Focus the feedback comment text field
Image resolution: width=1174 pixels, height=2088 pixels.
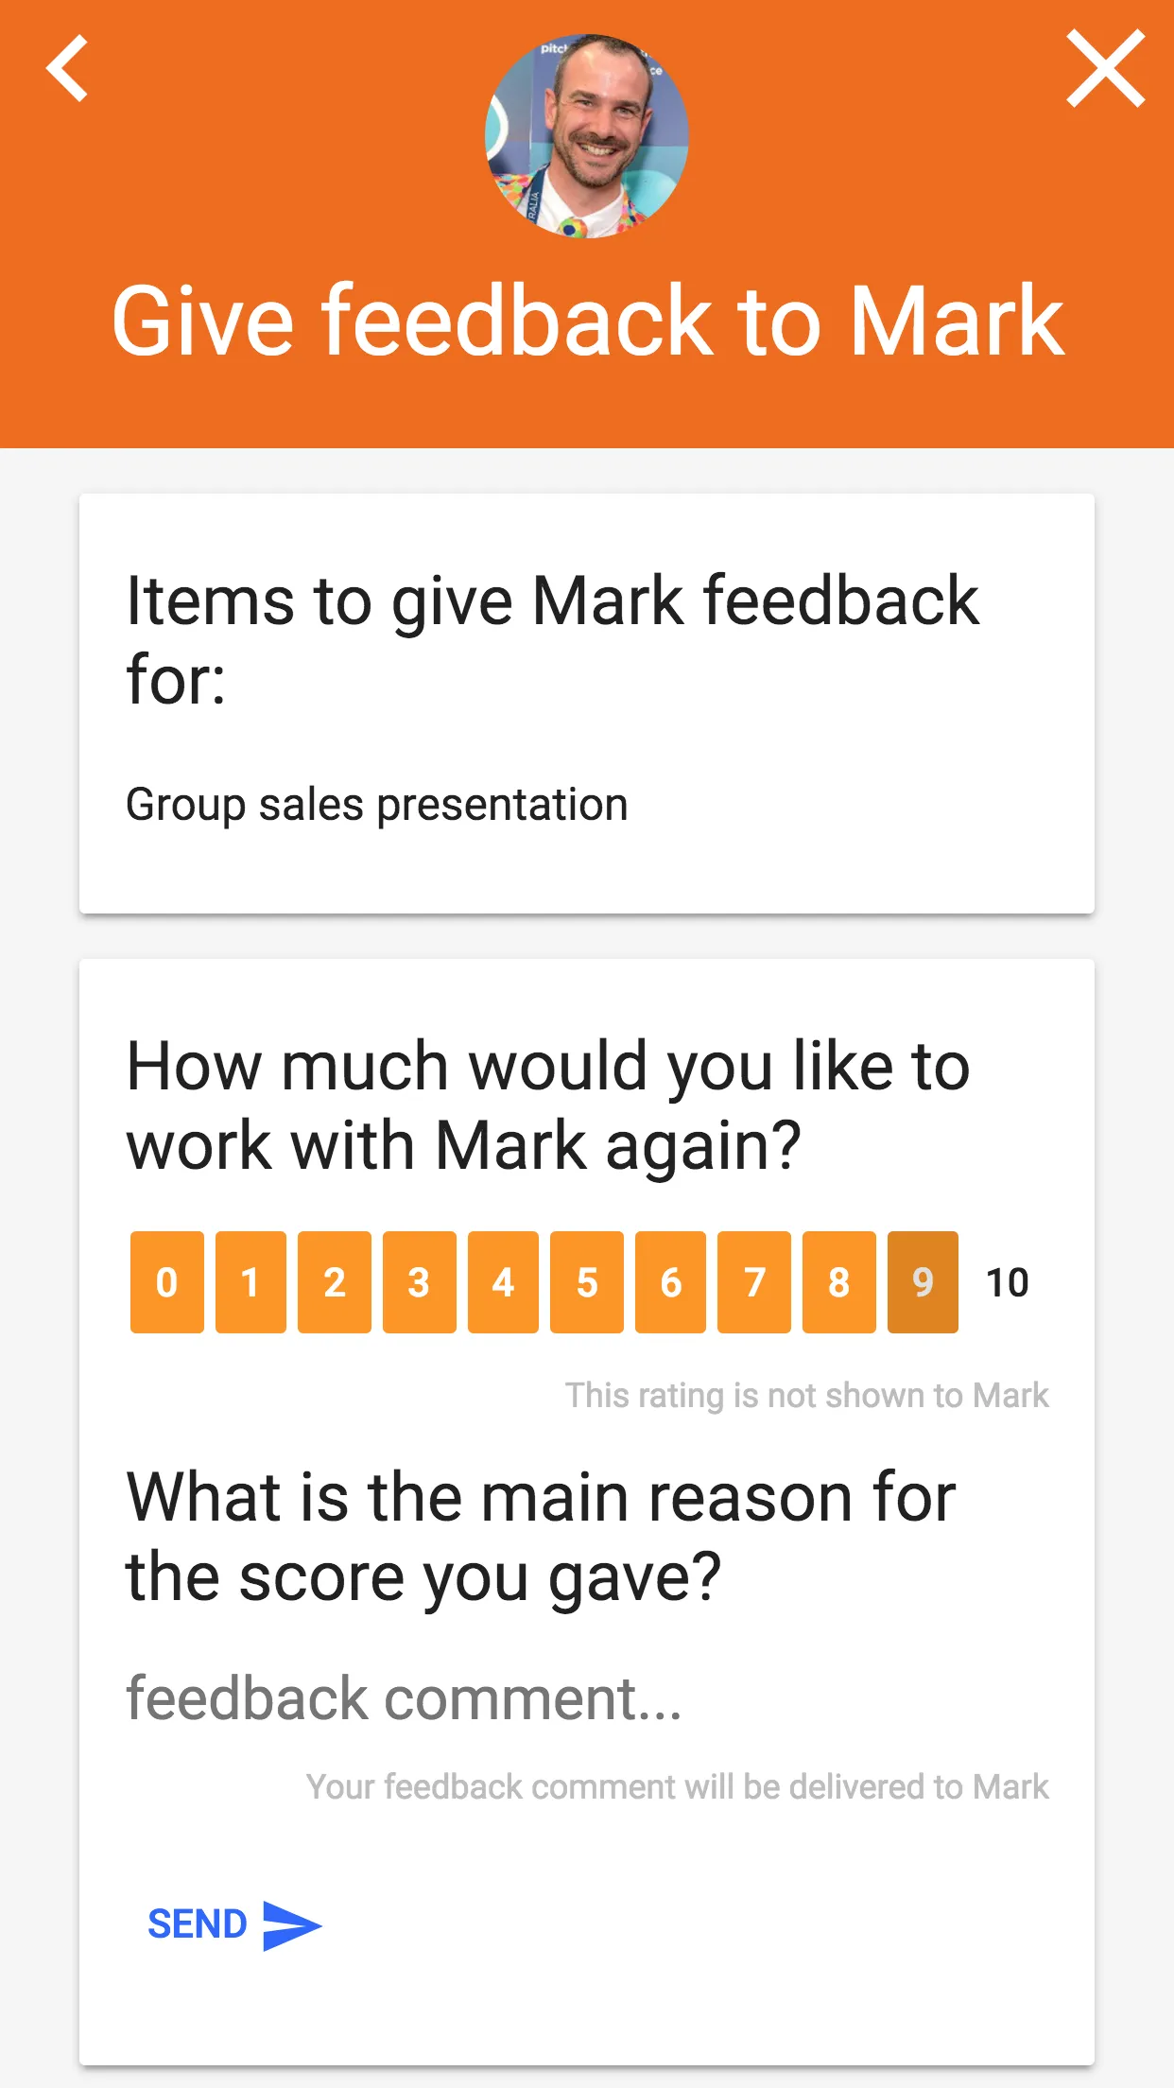pyautogui.click(x=587, y=1698)
